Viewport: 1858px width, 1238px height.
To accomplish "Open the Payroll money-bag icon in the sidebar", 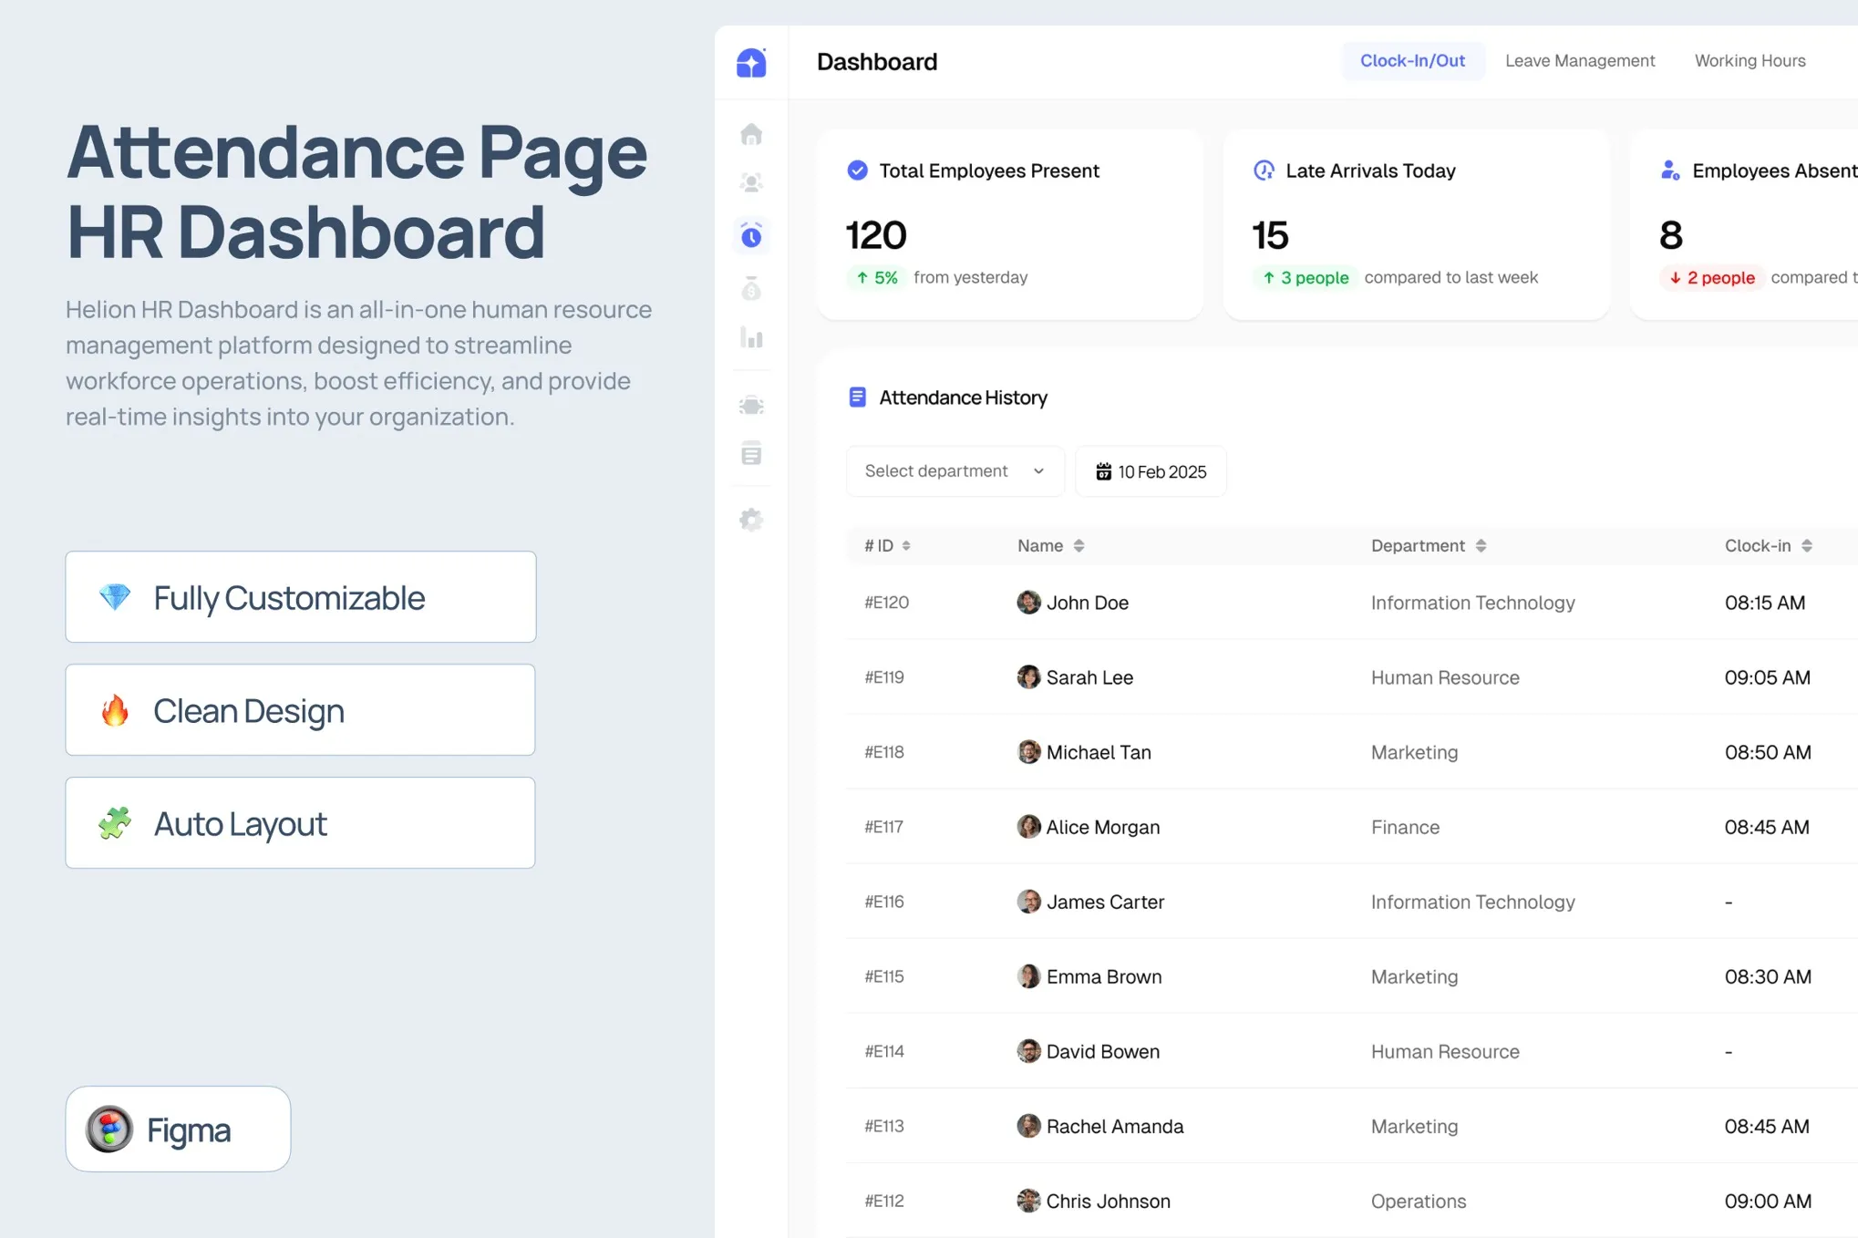I will (751, 288).
